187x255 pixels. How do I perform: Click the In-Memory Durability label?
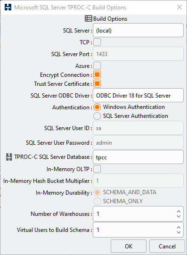coord(64,193)
